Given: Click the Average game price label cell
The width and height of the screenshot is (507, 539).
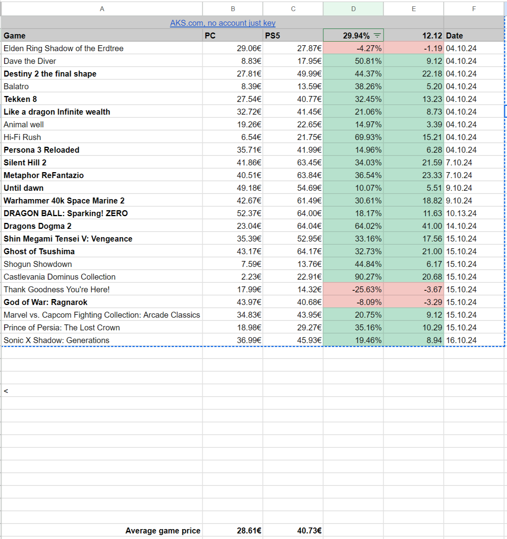Looking at the screenshot, I should pyautogui.click(x=102, y=531).
